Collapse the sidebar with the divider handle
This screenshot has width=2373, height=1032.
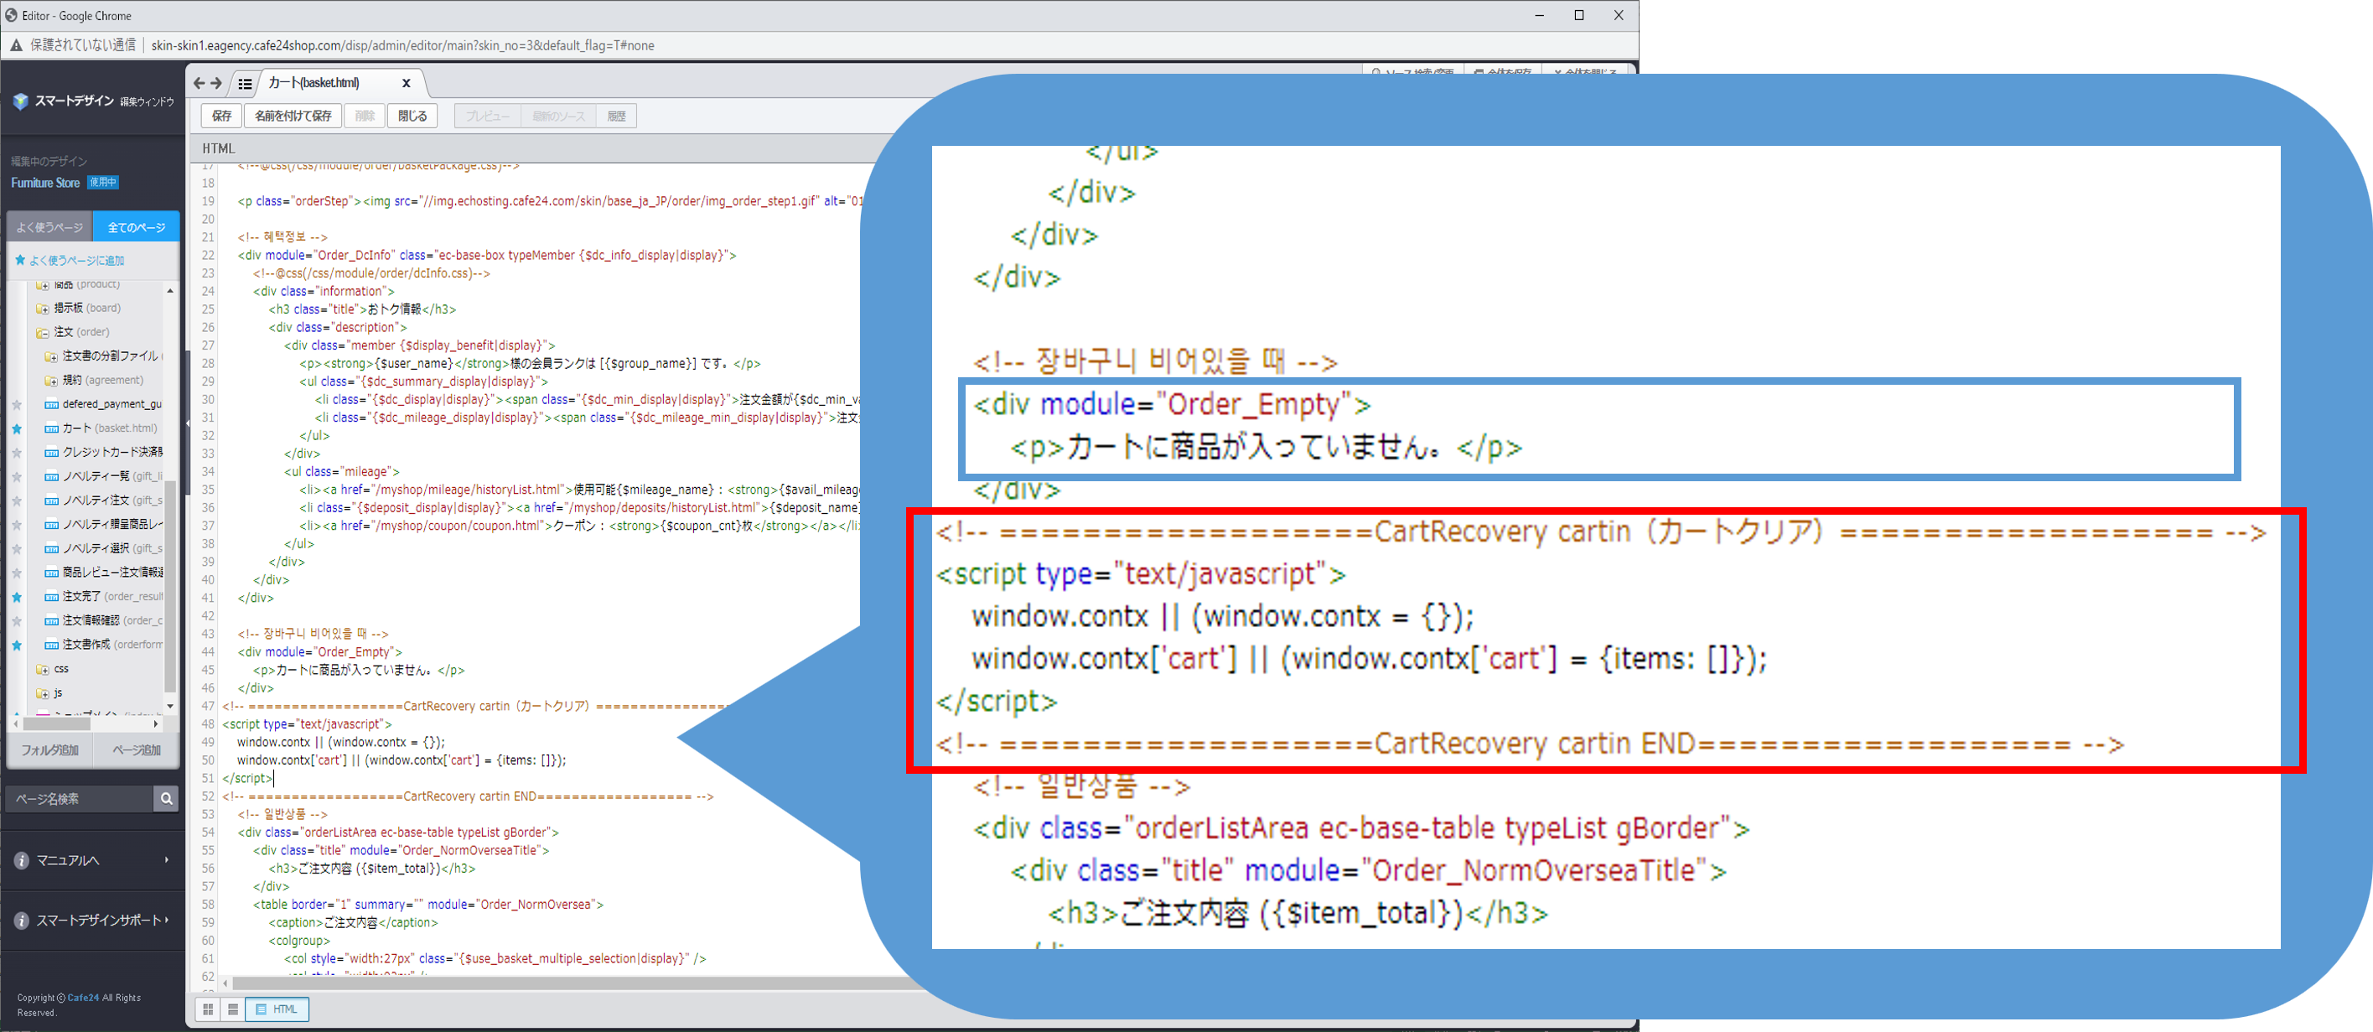point(188,424)
